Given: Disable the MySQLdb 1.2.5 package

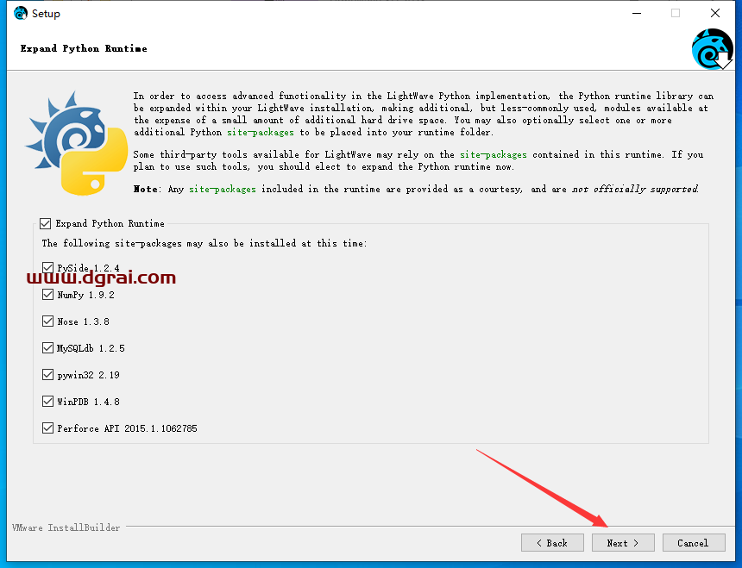Looking at the screenshot, I should 48,348.
